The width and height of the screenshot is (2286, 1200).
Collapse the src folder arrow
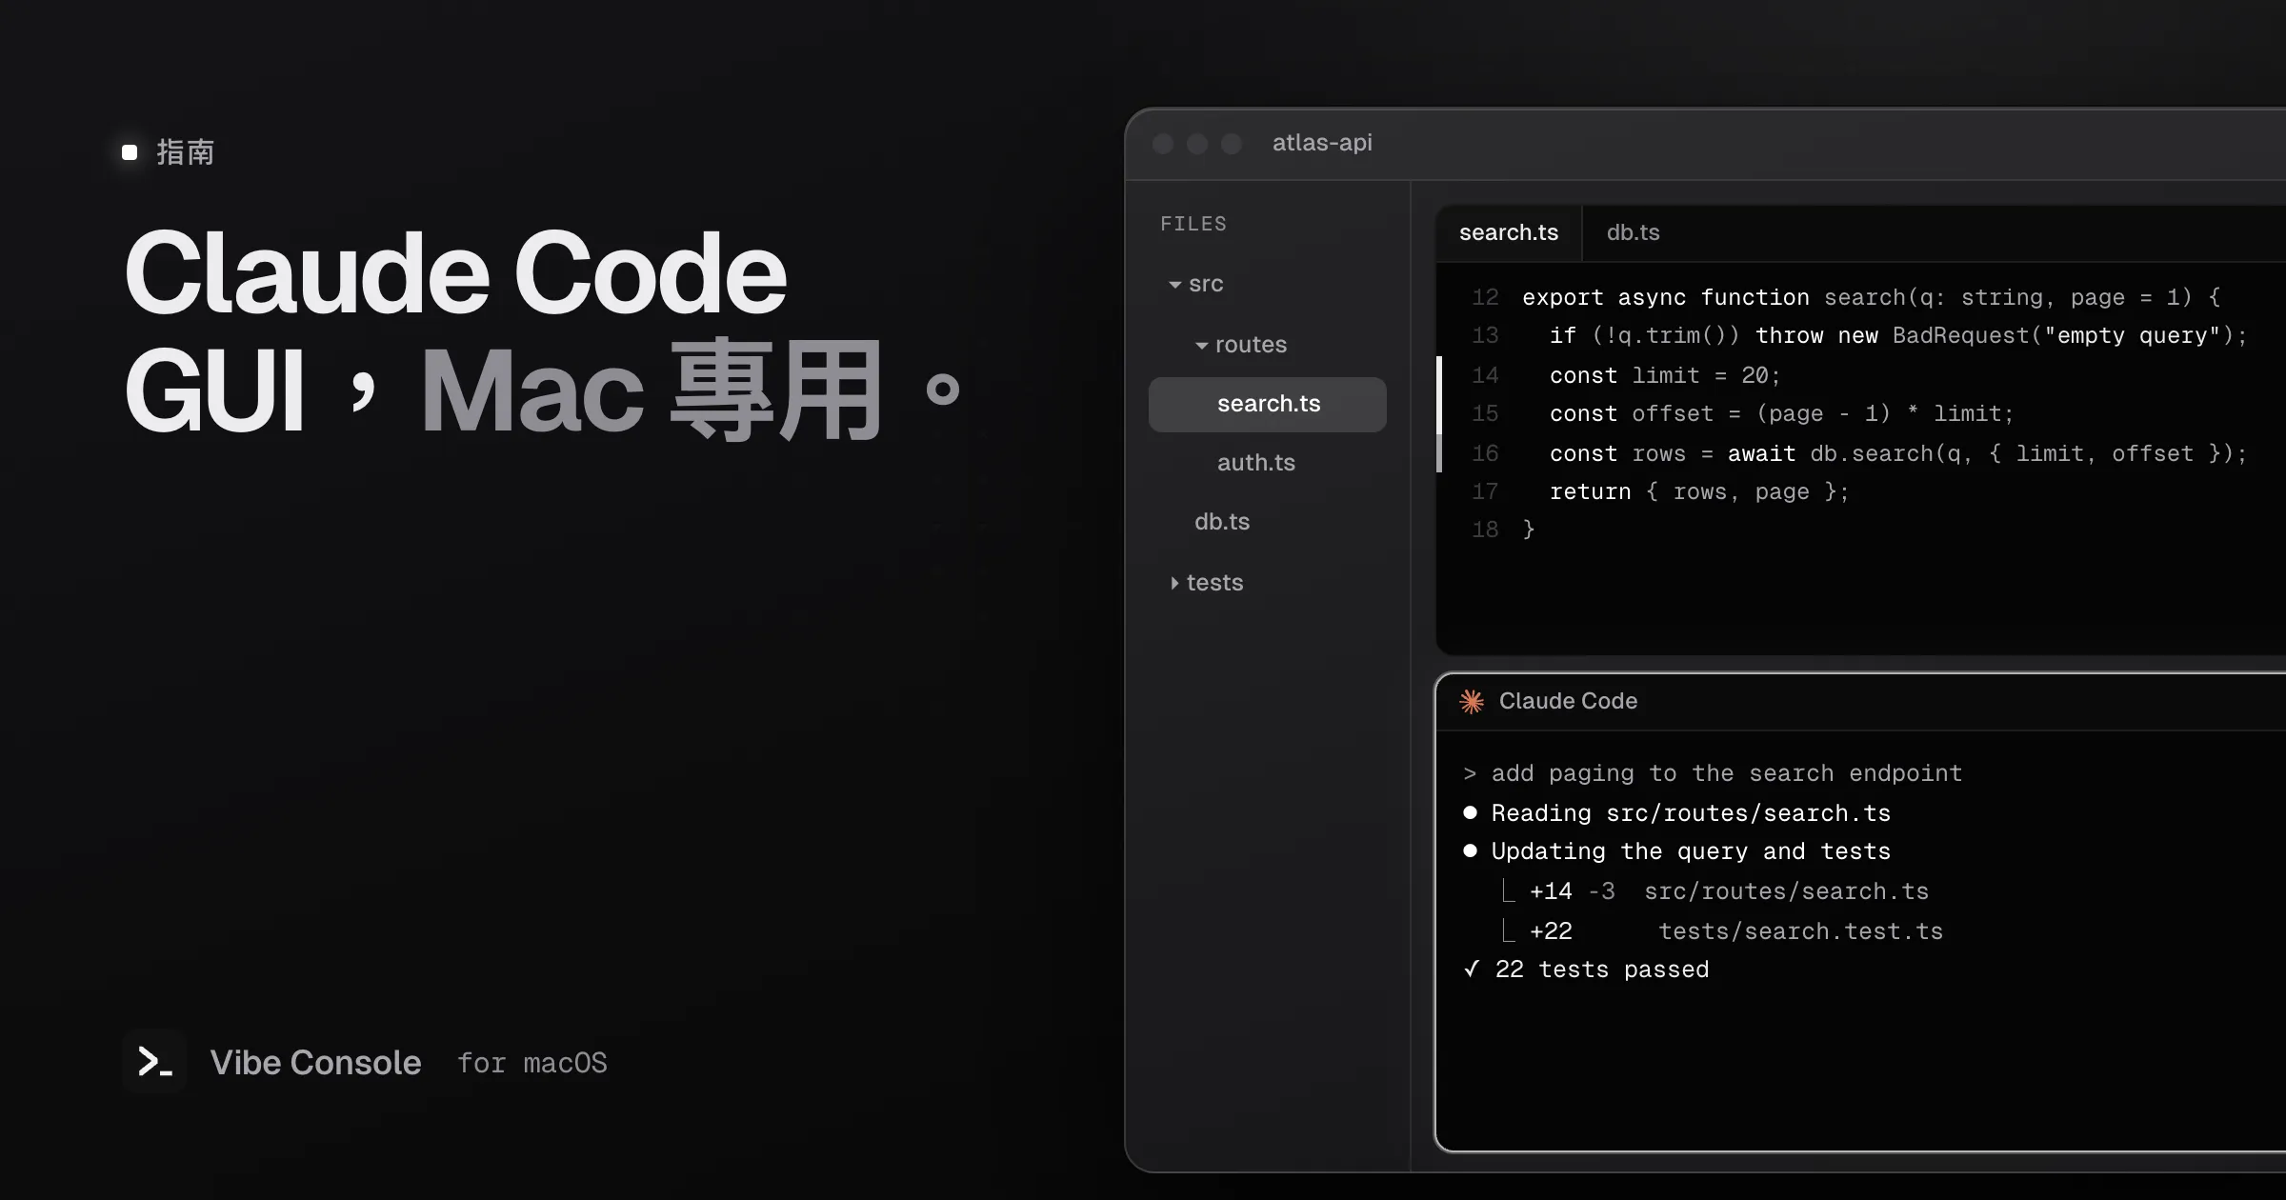[x=1175, y=285]
